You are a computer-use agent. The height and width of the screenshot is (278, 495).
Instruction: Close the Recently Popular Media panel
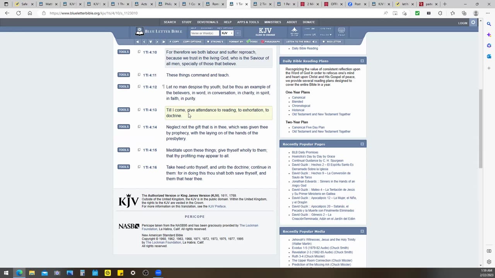coord(362,231)
